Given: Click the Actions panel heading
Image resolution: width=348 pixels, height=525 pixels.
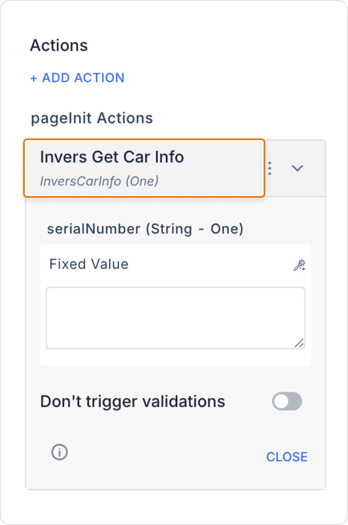Looking at the screenshot, I should [59, 45].
